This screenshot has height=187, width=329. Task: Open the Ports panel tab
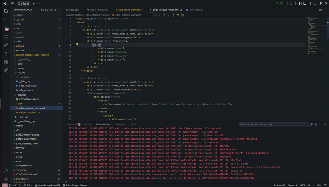132,124
